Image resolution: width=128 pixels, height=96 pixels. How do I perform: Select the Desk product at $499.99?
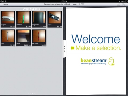click(x=23, y=38)
